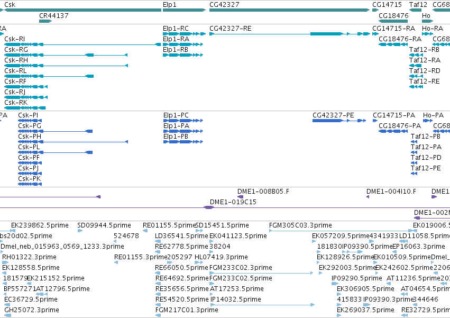Select the Ho gene label
Image resolution: width=450 pixels, height=318 pixels.
426,16
